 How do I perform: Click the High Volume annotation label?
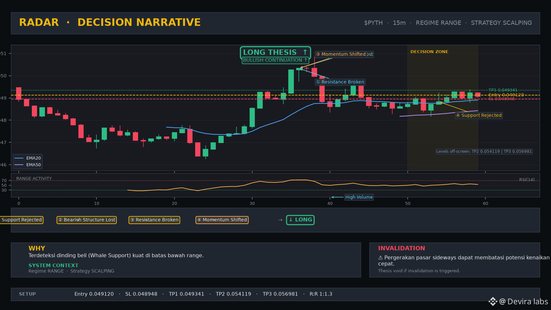pos(359,197)
